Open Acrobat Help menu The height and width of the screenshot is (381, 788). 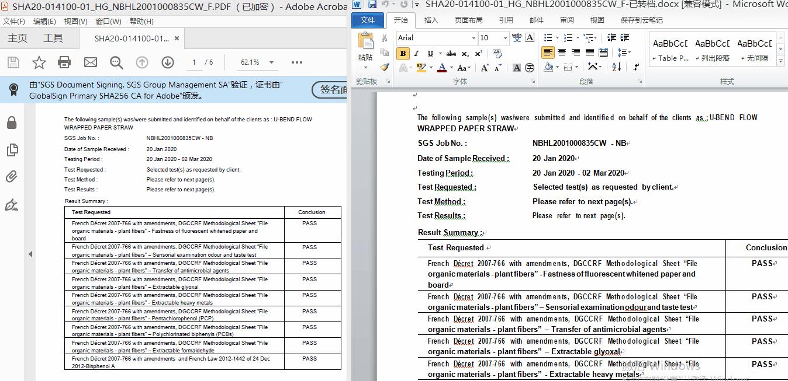coord(141,22)
